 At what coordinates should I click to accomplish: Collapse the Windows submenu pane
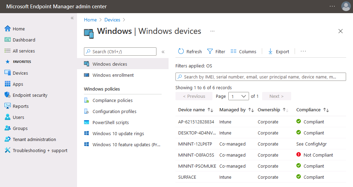click(x=163, y=52)
